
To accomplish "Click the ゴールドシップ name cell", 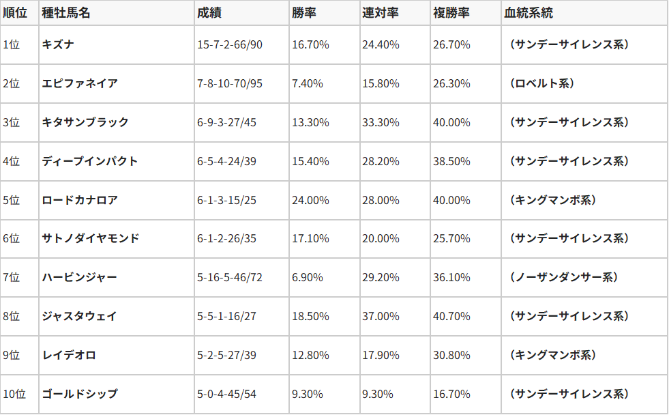I will click(x=79, y=394).
